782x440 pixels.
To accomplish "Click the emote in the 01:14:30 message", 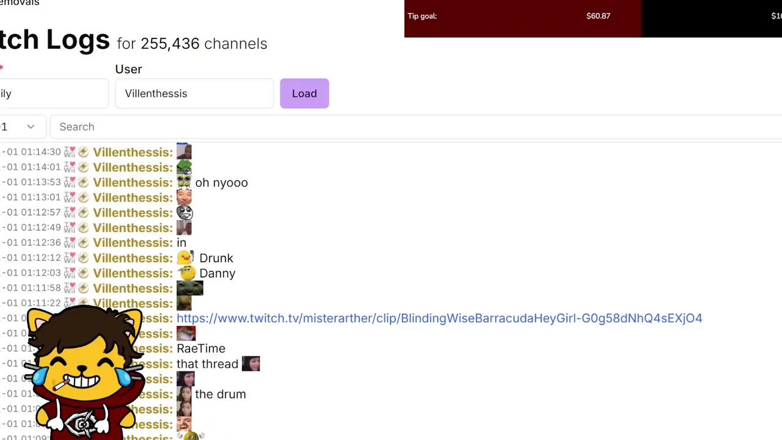I will point(184,152).
